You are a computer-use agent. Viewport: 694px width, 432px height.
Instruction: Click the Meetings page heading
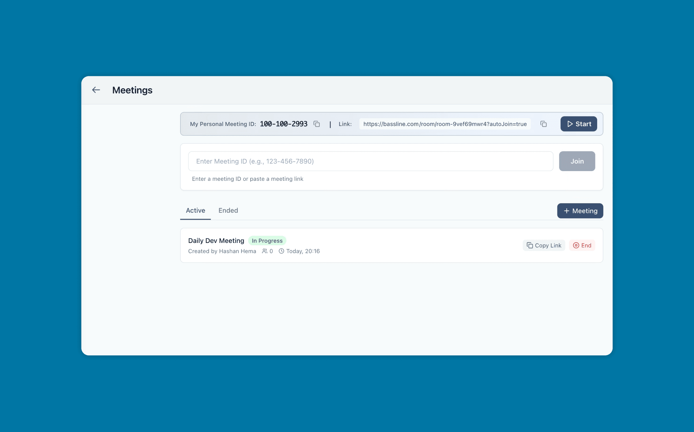132,90
